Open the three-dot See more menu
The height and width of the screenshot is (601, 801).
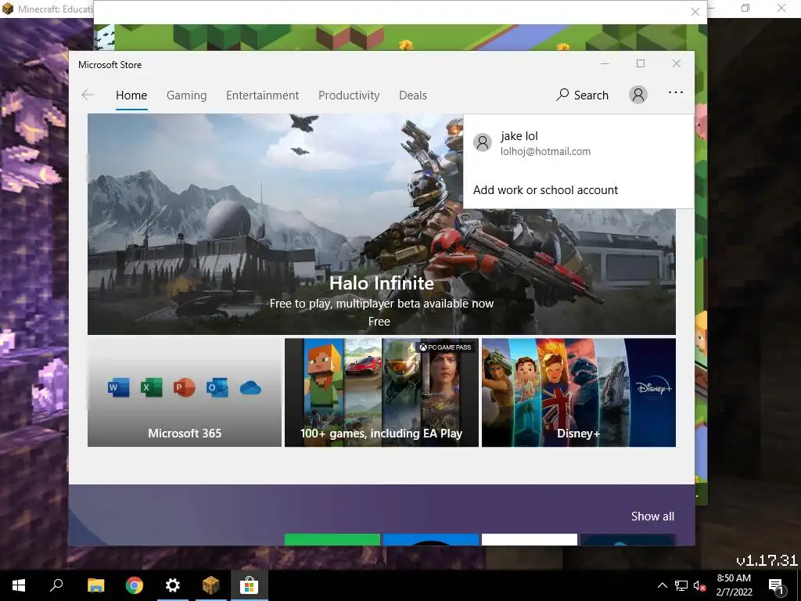coord(675,92)
